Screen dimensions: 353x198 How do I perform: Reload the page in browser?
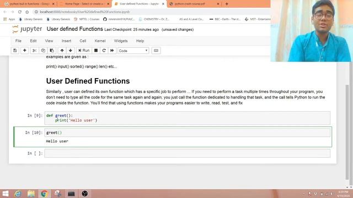pos(20,12)
